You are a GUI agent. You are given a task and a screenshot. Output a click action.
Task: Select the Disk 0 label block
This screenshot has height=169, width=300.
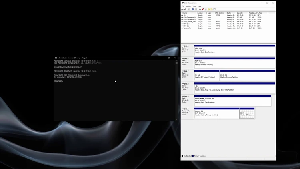187,50
